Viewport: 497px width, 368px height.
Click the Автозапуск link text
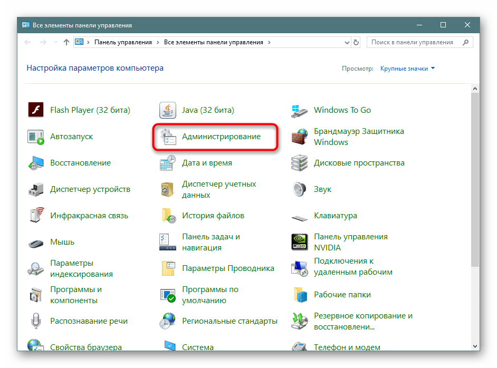pyautogui.click(x=71, y=137)
